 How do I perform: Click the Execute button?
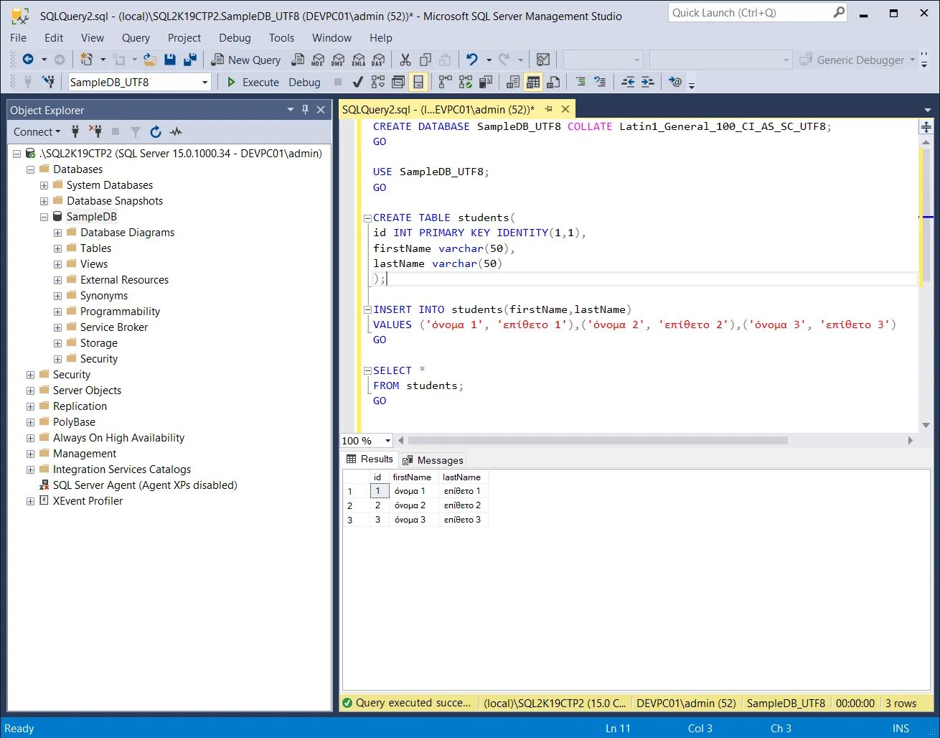coord(253,82)
